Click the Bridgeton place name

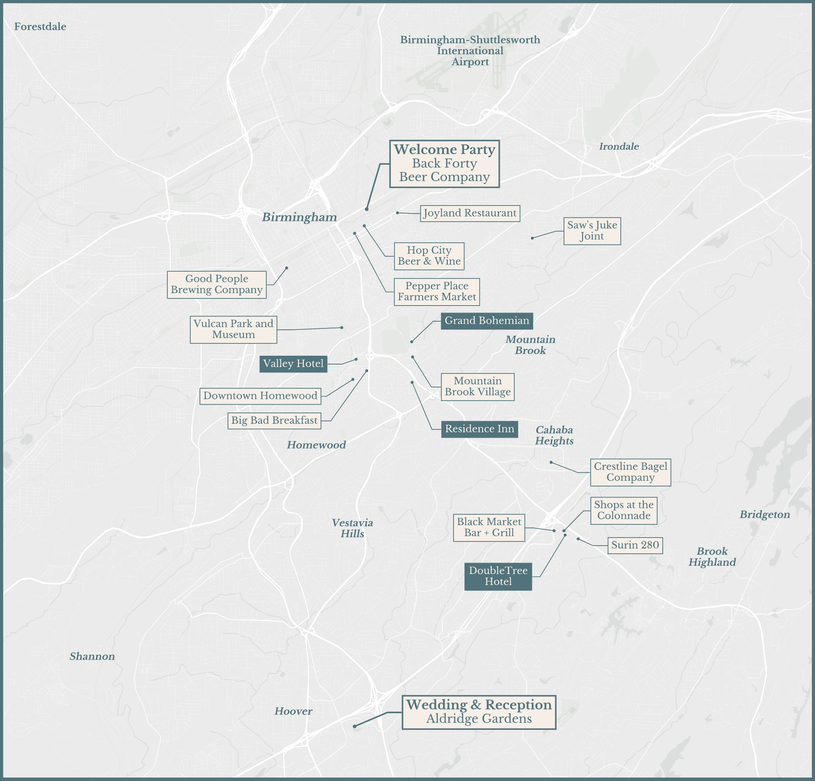(x=765, y=515)
